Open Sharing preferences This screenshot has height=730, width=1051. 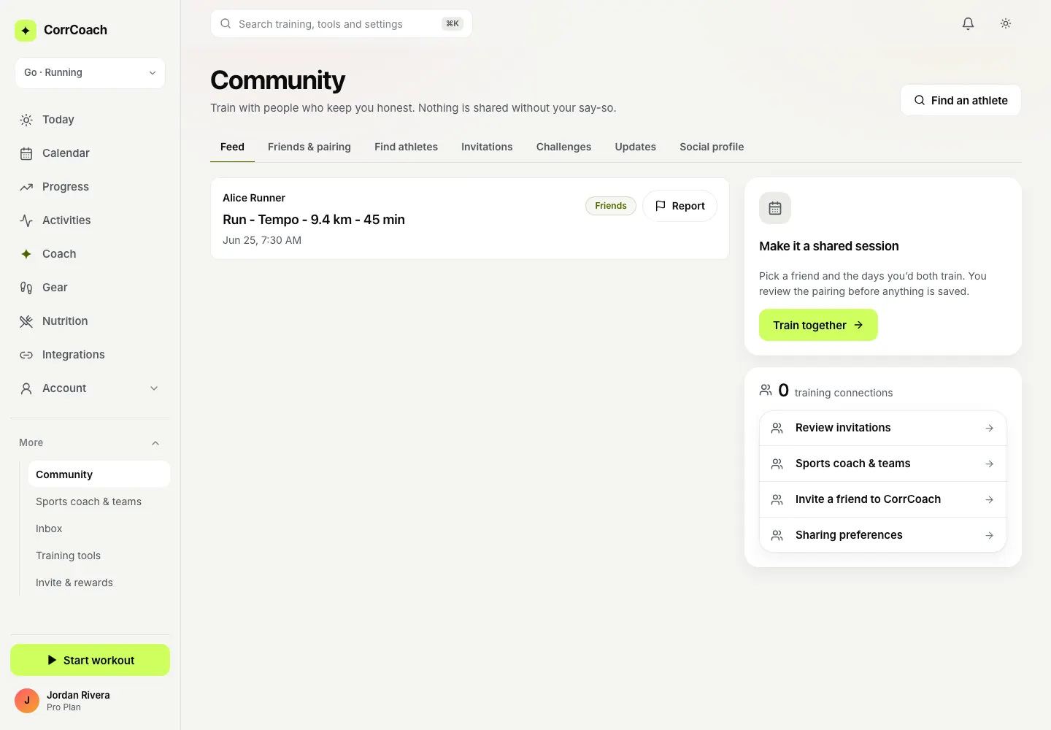tap(883, 535)
